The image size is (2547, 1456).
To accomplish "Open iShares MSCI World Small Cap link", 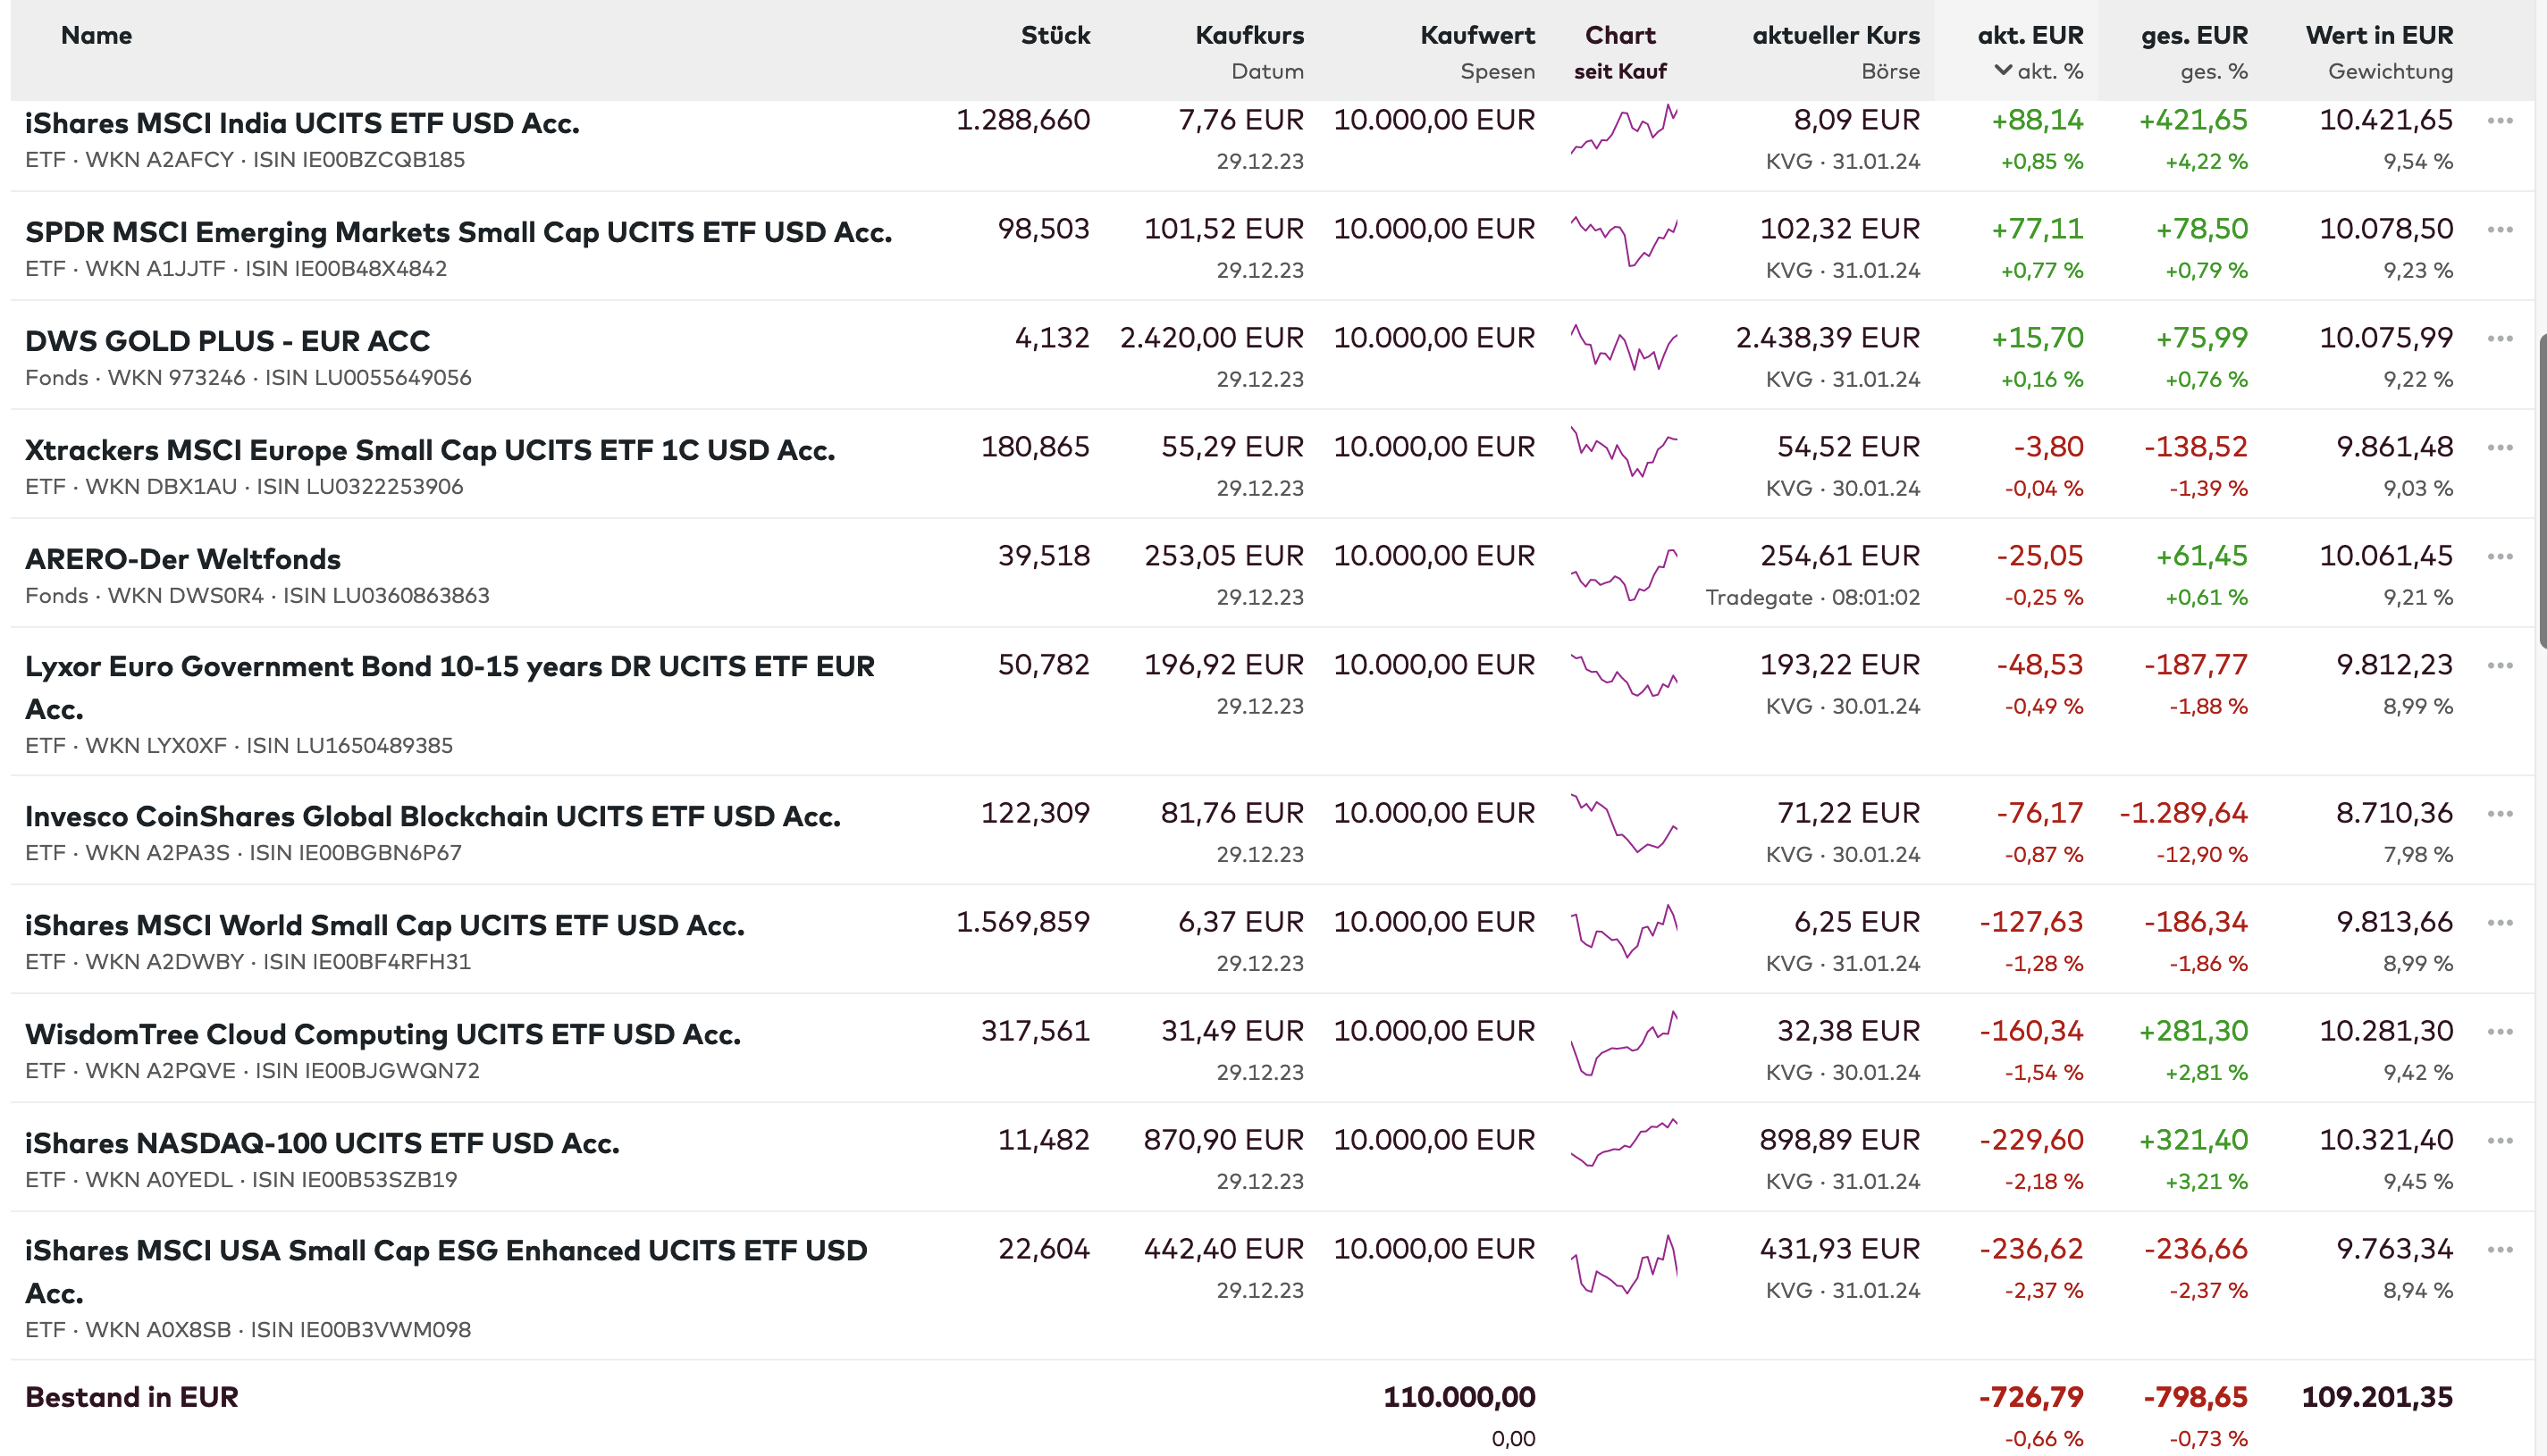I will (384, 925).
